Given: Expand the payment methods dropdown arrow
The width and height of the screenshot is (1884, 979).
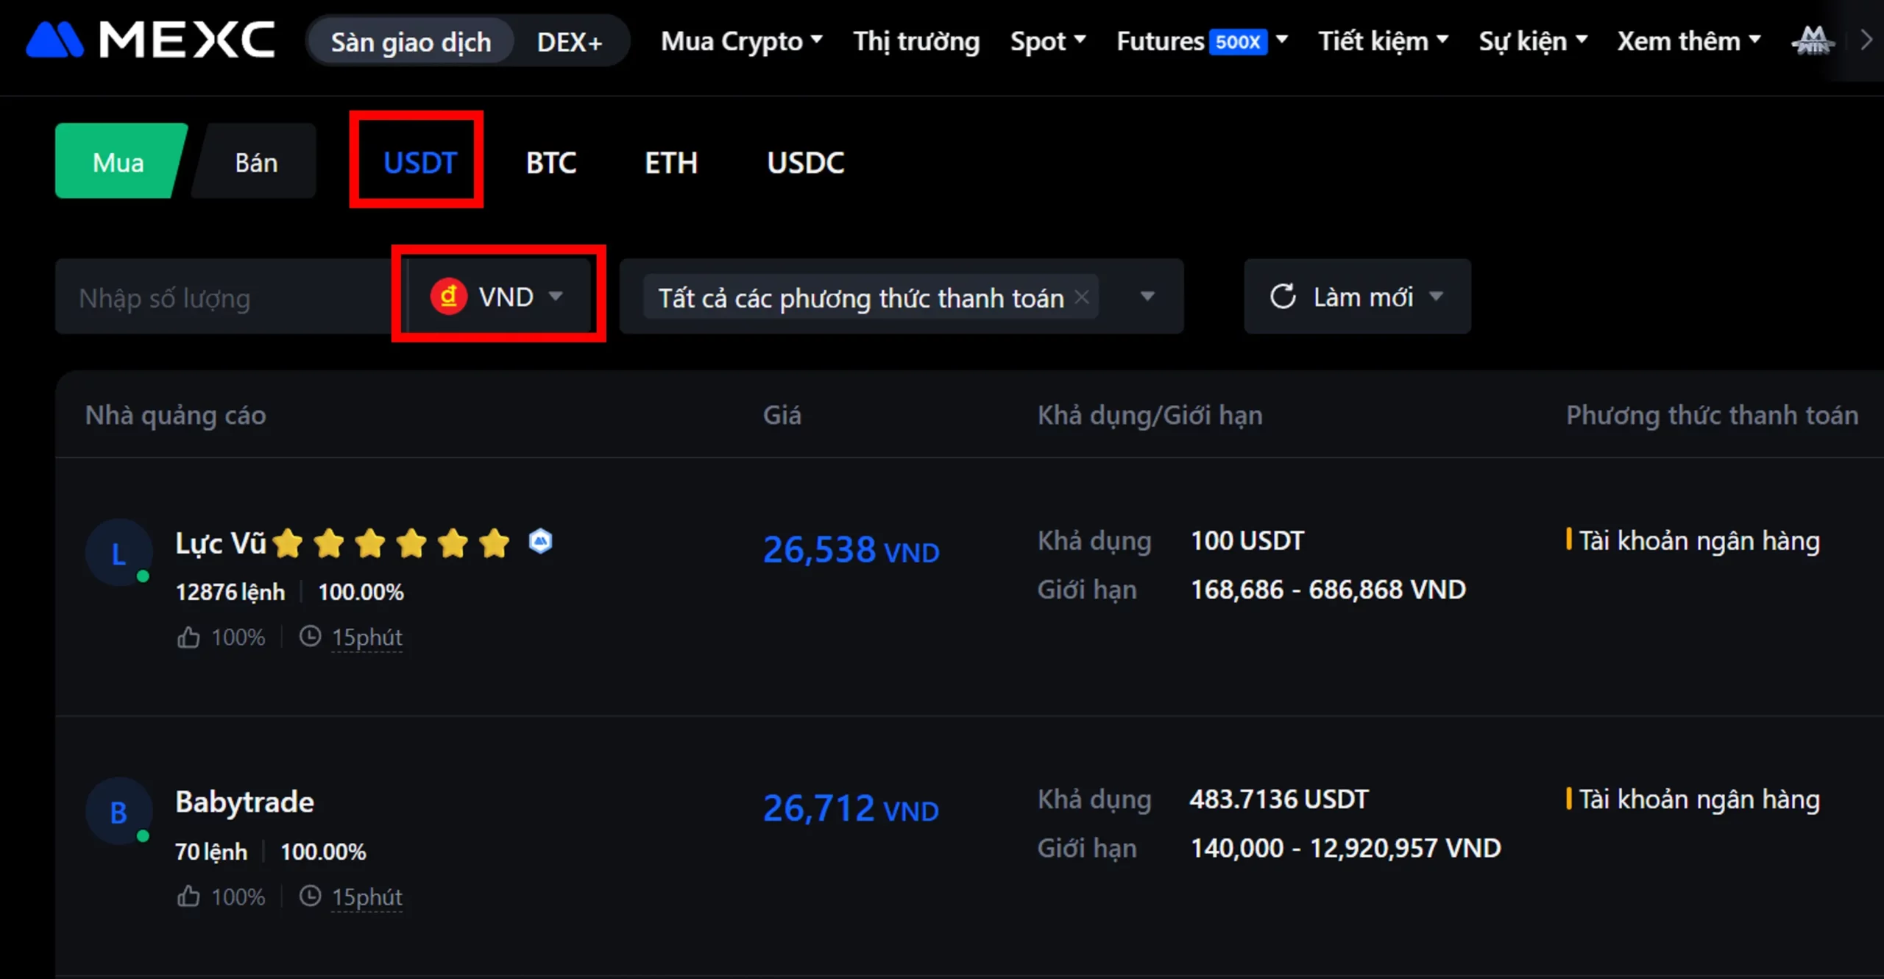Looking at the screenshot, I should 1147,297.
